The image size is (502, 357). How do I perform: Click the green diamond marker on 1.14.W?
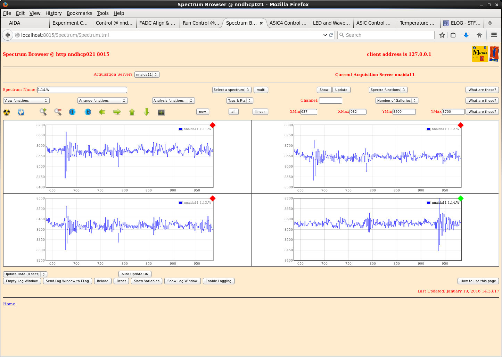[x=461, y=198]
